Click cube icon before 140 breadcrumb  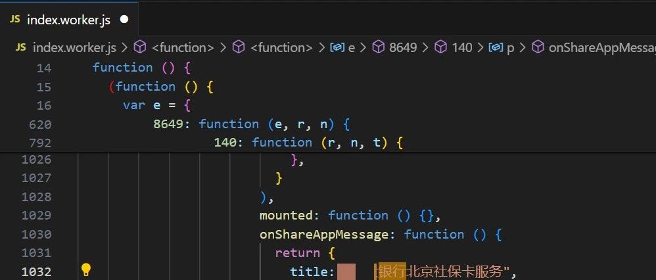[440, 47]
